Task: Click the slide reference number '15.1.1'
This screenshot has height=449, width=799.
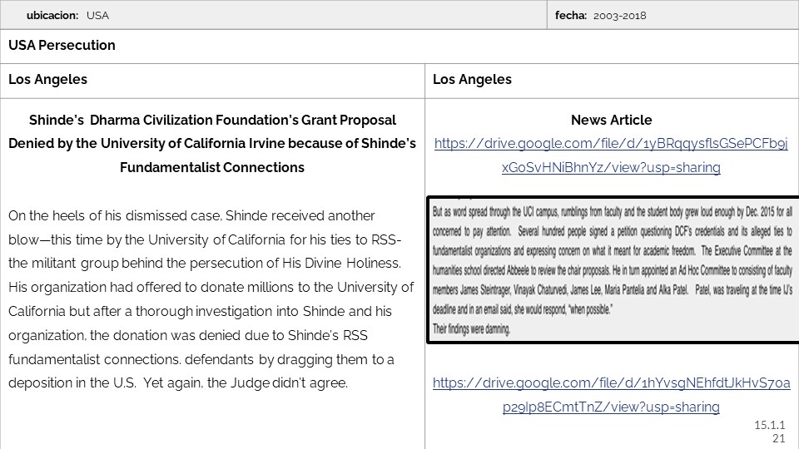Action: [x=770, y=426]
